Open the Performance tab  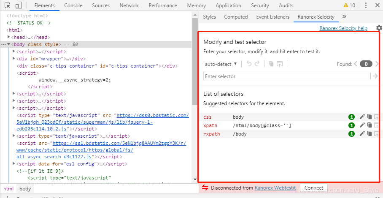pos(163,5)
